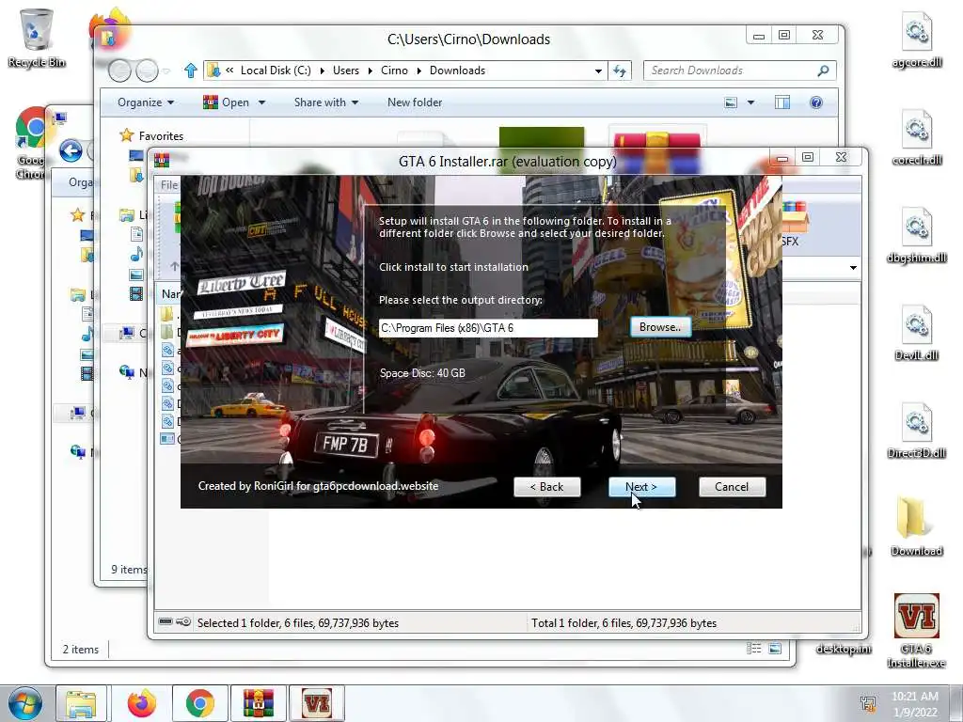Click the Action Center flag tray icon
Viewport: 963px width, 722px height.
tap(868, 703)
